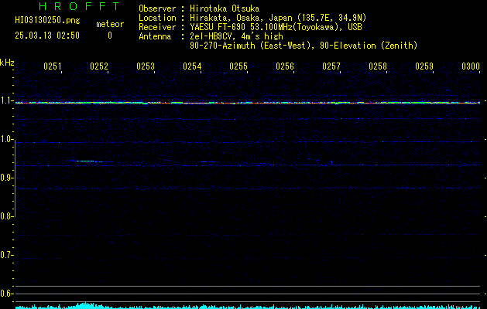Click the 0.8 kHz axis label
Screen dimensions: 487x309
pos(6,216)
